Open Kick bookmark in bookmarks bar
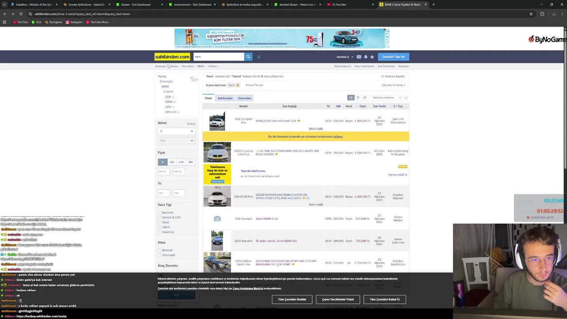567x319 pixels. pyautogui.click(x=37, y=22)
